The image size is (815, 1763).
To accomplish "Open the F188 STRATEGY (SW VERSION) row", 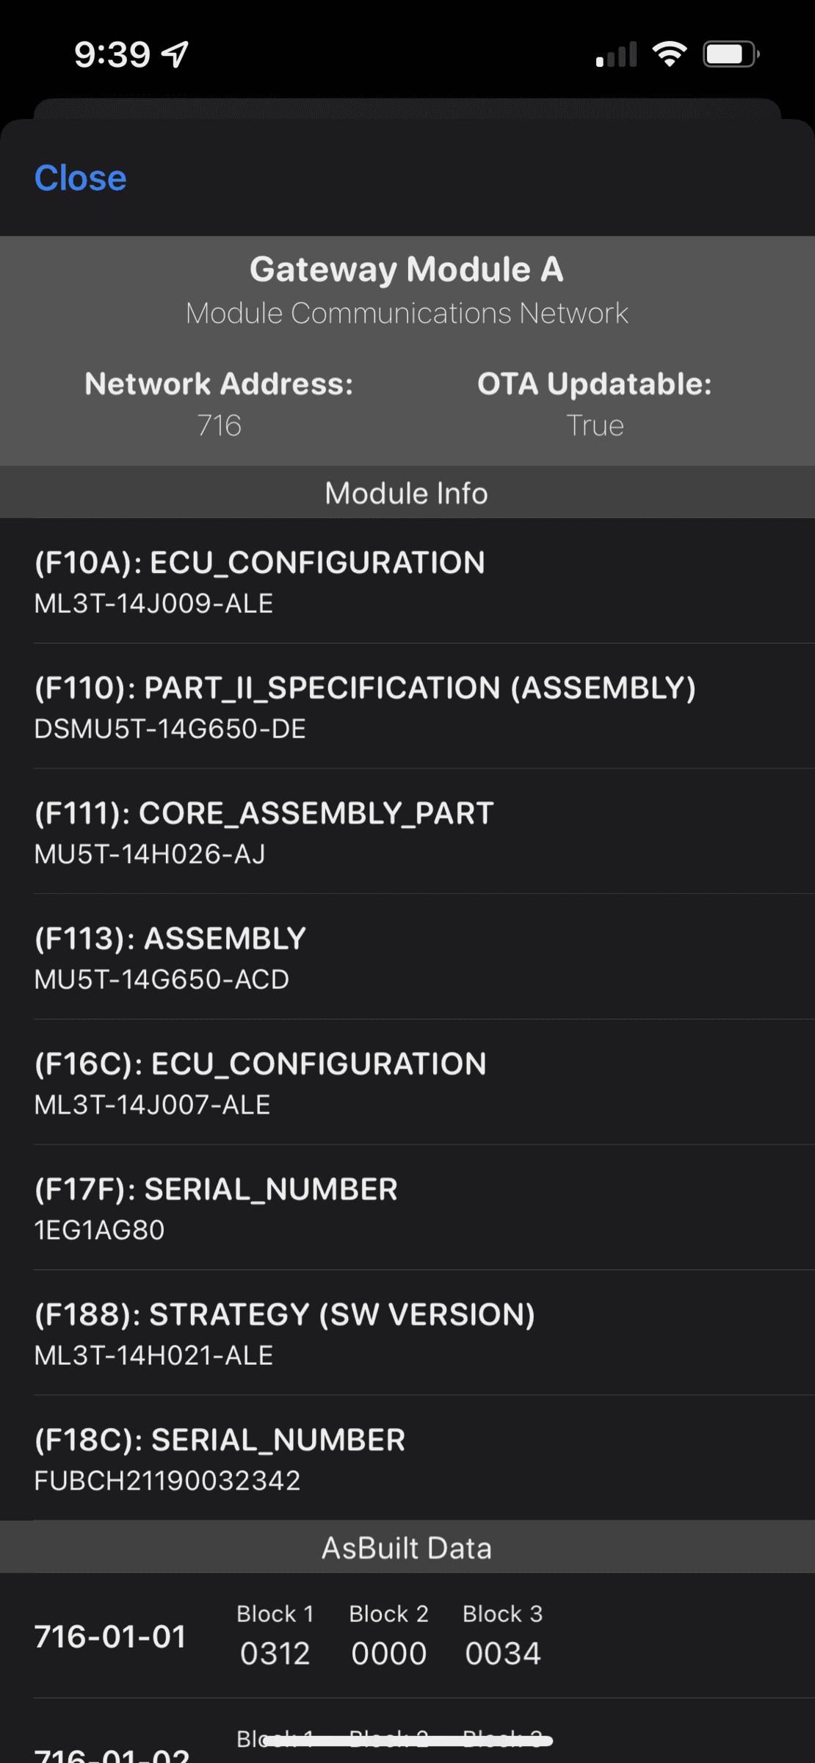I will (x=407, y=1333).
